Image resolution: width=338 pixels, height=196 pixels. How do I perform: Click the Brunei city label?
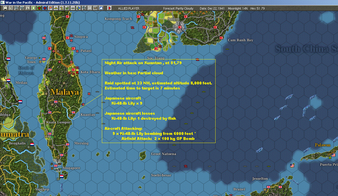click(239, 189)
